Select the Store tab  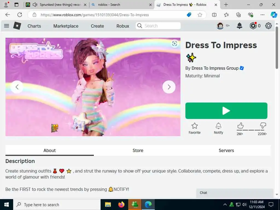(x=138, y=150)
